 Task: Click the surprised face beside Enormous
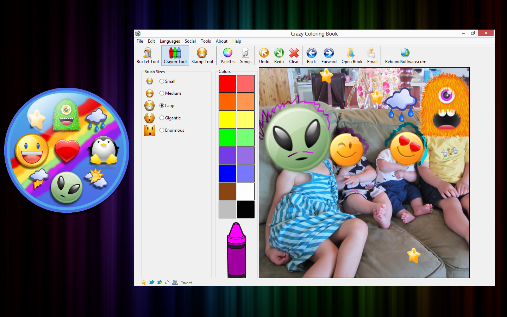tap(150, 130)
